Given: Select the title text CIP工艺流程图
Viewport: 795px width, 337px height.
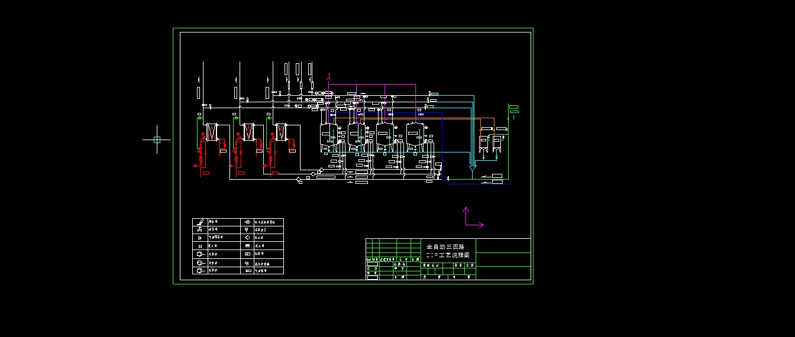Looking at the screenshot, I should click(448, 255).
